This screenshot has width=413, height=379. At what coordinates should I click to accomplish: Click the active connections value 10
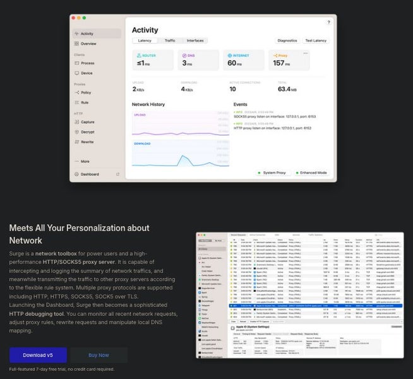click(232, 89)
